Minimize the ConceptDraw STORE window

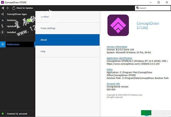click(151, 2)
